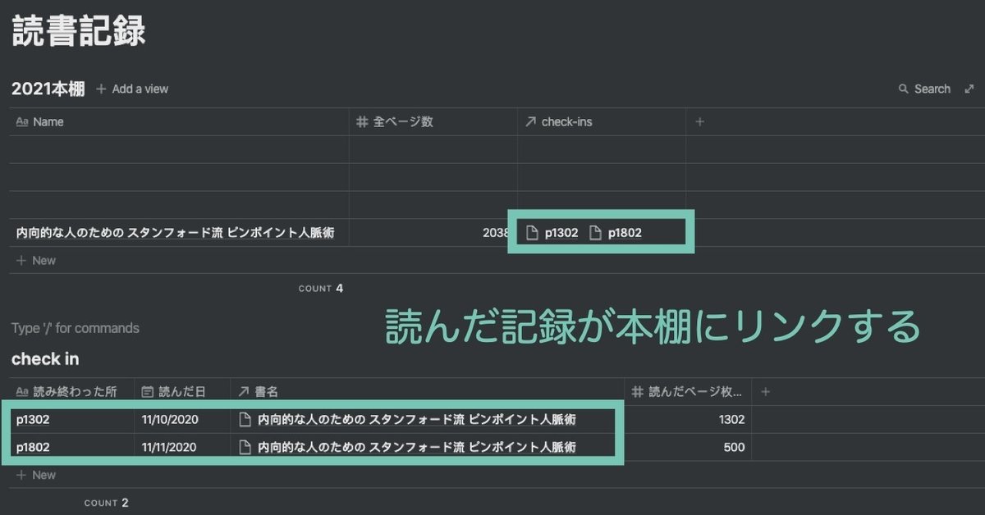Add New row in the check in table

coord(36,475)
